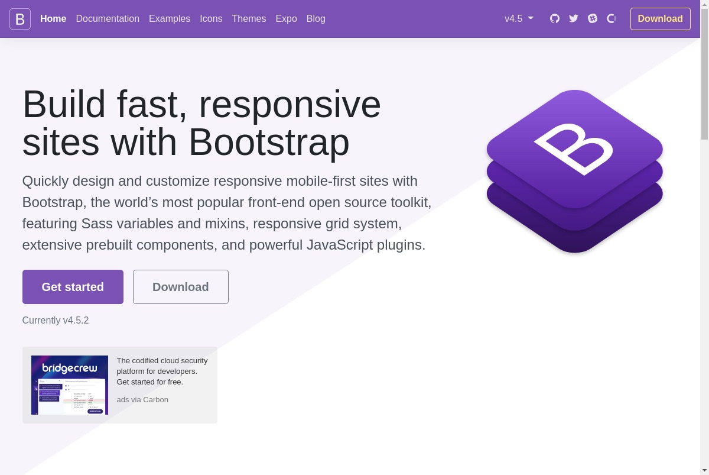Open the Icons nav item
The height and width of the screenshot is (475, 709).
211,18
